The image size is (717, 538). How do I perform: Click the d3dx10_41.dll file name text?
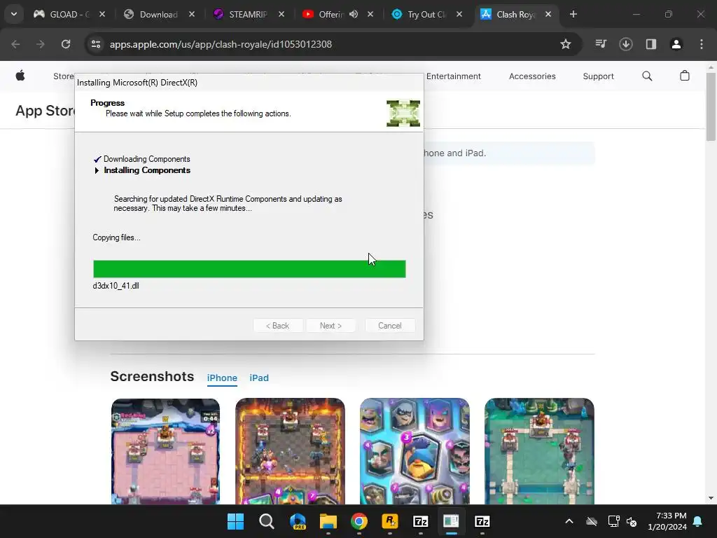(x=116, y=286)
